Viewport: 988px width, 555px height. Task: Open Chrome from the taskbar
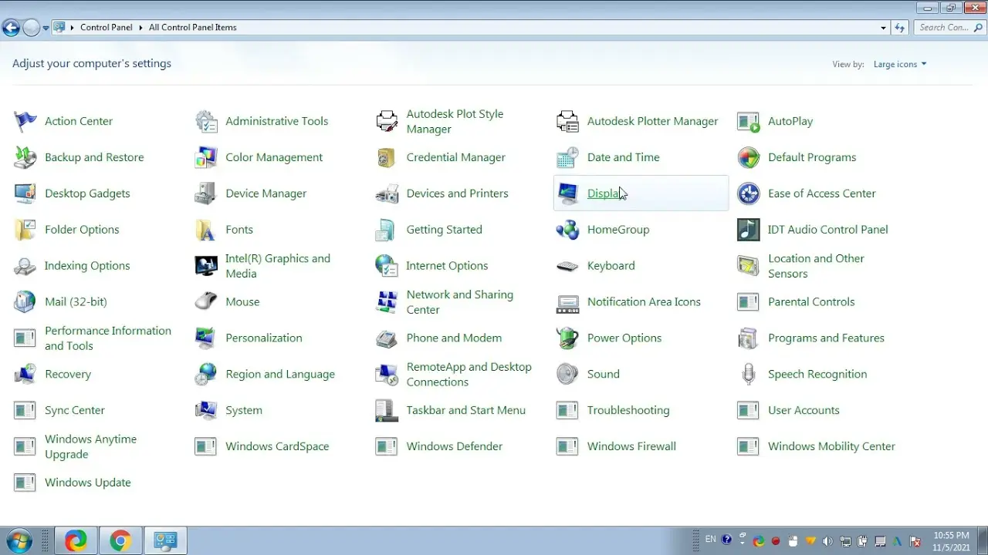120,541
